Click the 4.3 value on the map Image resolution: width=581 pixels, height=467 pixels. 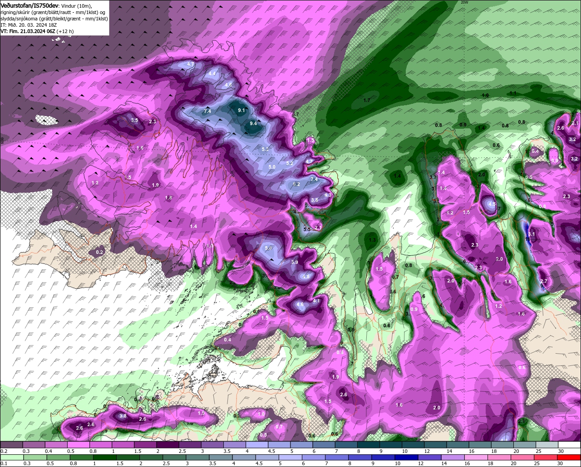point(328,195)
